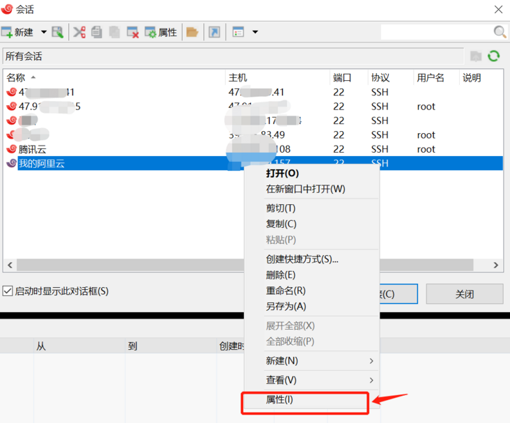The image size is (510, 423).
Task: Choose 重命名(R) from the context menu
Action: tap(312, 291)
